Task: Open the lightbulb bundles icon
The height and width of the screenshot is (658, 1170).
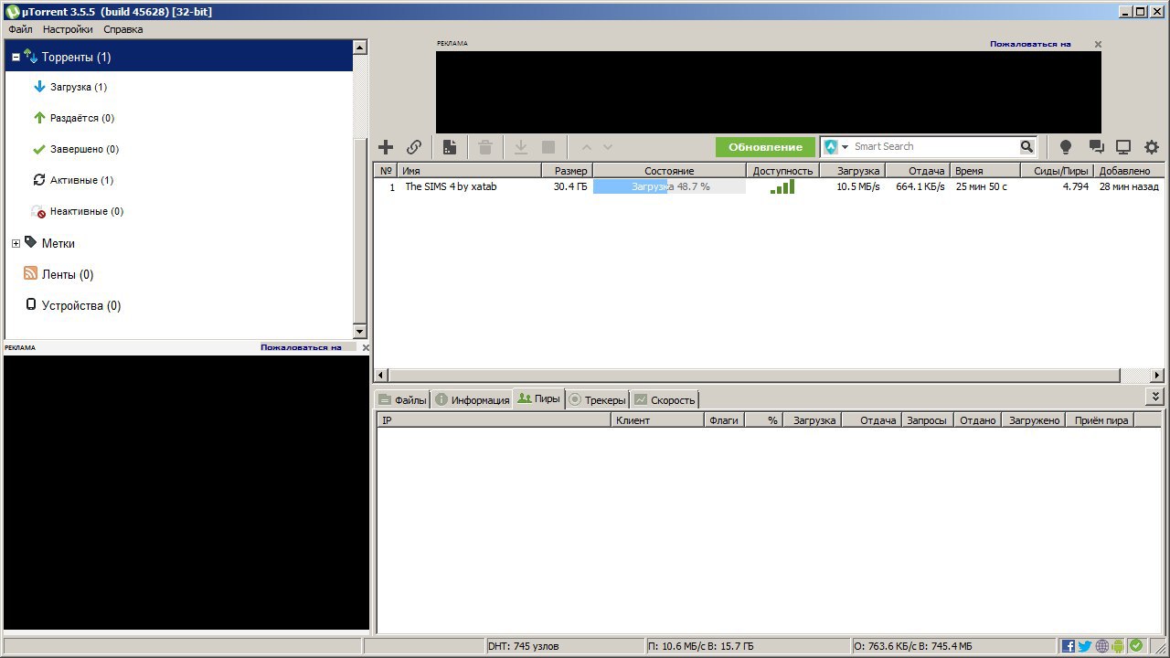Action: coord(1065,147)
